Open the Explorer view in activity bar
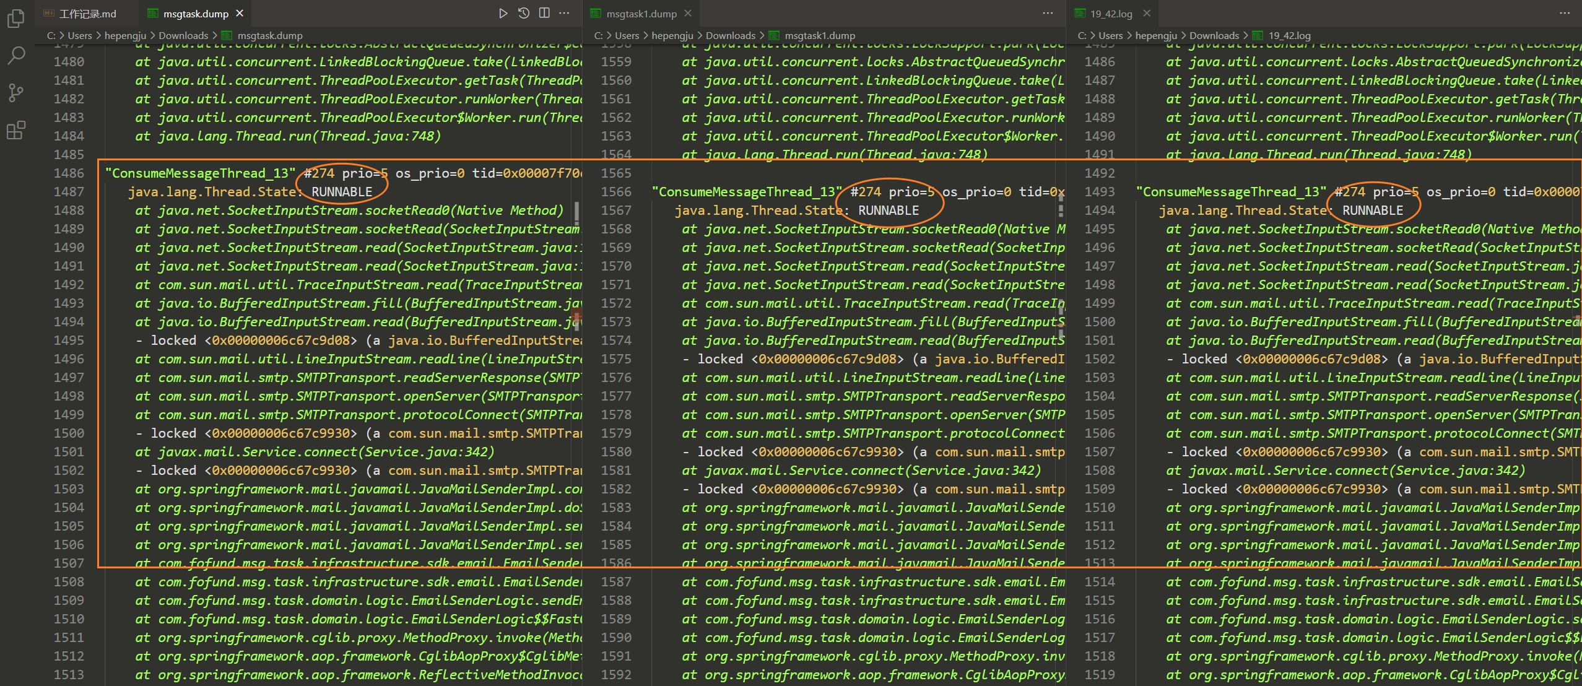This screenshot has width=1582, height=686. click(15, 19)
